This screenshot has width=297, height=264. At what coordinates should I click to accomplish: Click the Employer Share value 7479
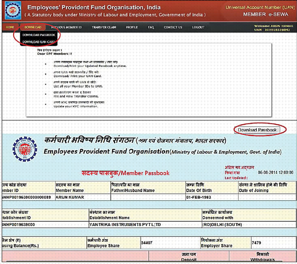point(257,242)
